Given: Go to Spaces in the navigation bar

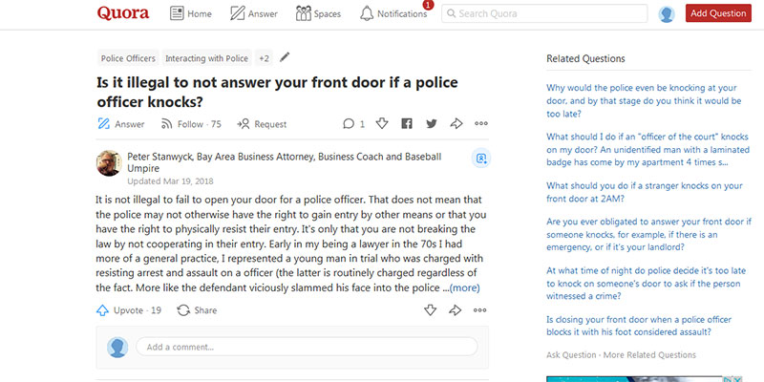Looking at the screenshot, I should tap(318, 13).
